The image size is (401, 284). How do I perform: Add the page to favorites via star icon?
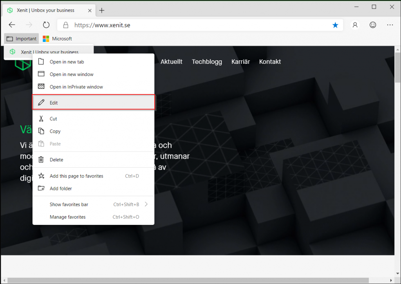[335, 24]
